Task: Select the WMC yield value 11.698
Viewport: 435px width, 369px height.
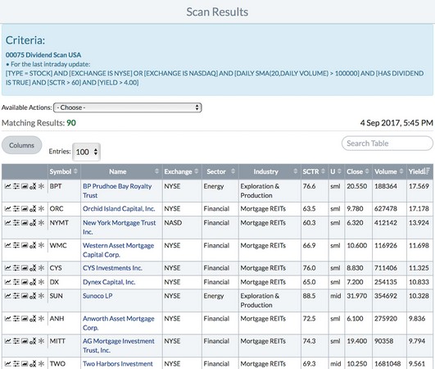Action: pos(419,246)
